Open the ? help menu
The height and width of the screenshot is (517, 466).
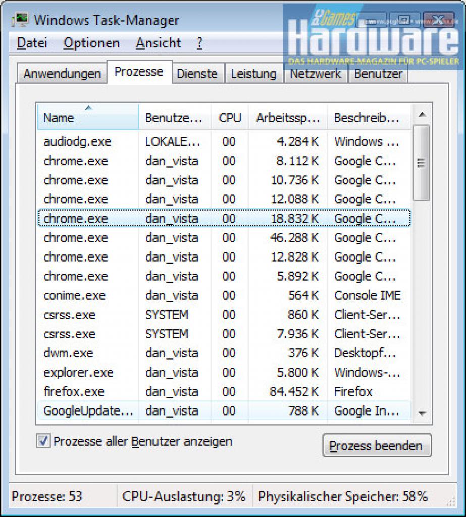pos(199,43)
